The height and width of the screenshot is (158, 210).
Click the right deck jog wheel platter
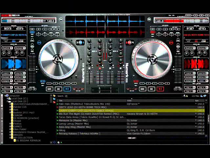152,59
